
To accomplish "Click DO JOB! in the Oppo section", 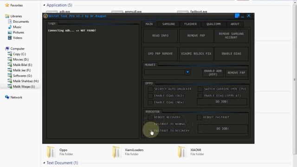I will 222,102.
